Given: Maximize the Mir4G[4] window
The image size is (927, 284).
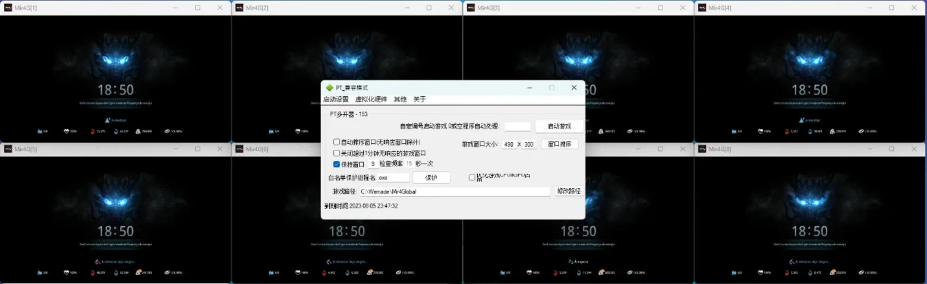Looking at the screenshot, I should 891,7.
